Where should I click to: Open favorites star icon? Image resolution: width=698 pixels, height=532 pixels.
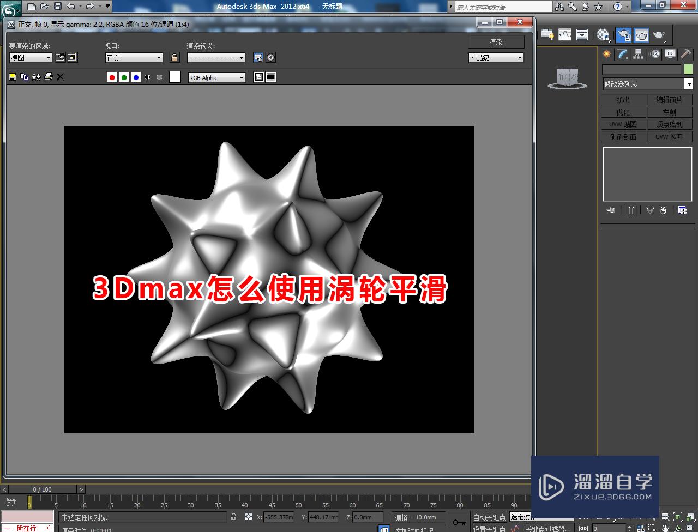pyautogui.click(x=598, y=7)
